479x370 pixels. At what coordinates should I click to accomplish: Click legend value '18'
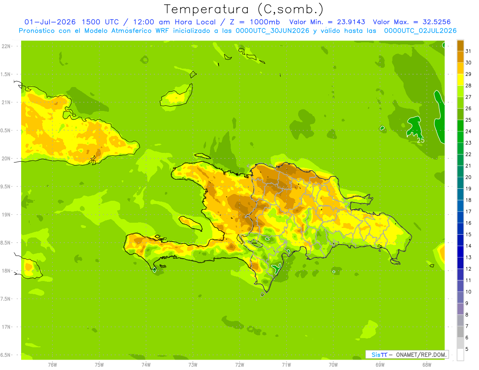(468, 200)
